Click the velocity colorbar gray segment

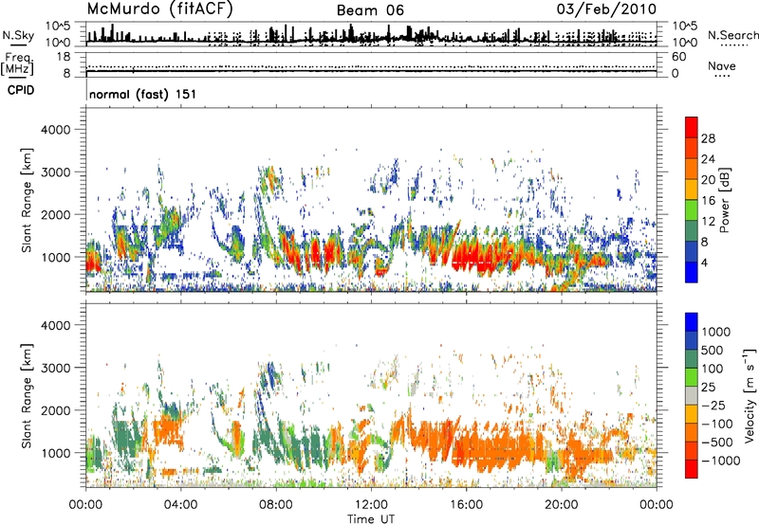tap(692, 396)
